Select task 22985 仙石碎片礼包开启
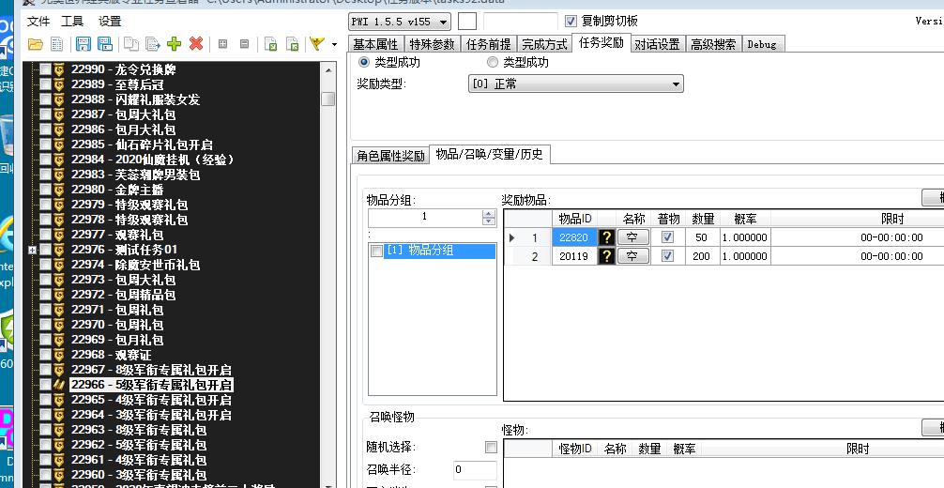The height and width of the screenshot is (488, 944). tap(142, 145)
